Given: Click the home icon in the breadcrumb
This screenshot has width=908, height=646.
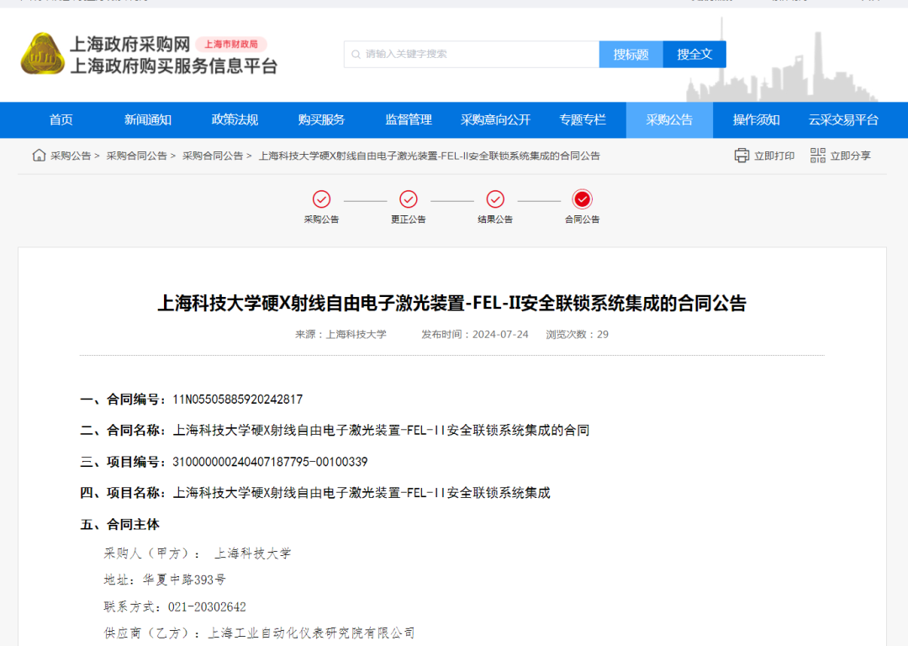Looking at the screenshot, I should [39, 156].
